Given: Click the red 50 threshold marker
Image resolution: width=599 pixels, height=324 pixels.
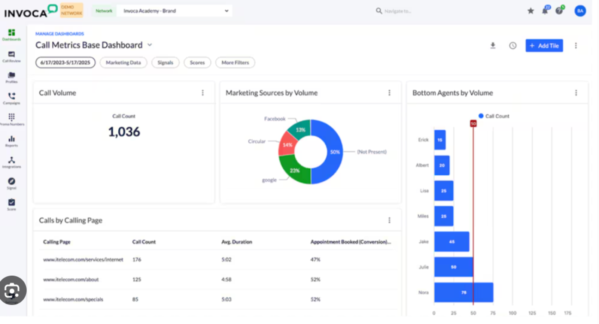Looking at the screenshot, I should (x=473, y=123).
